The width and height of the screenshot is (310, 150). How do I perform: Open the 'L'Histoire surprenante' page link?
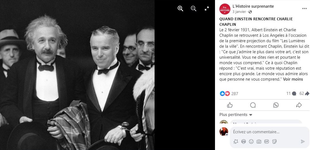[253, 6]
